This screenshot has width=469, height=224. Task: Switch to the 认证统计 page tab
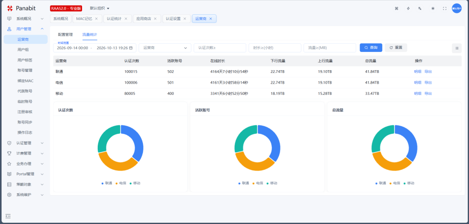point(114,19)
